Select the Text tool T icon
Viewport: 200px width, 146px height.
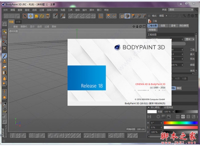pos(4,92)
